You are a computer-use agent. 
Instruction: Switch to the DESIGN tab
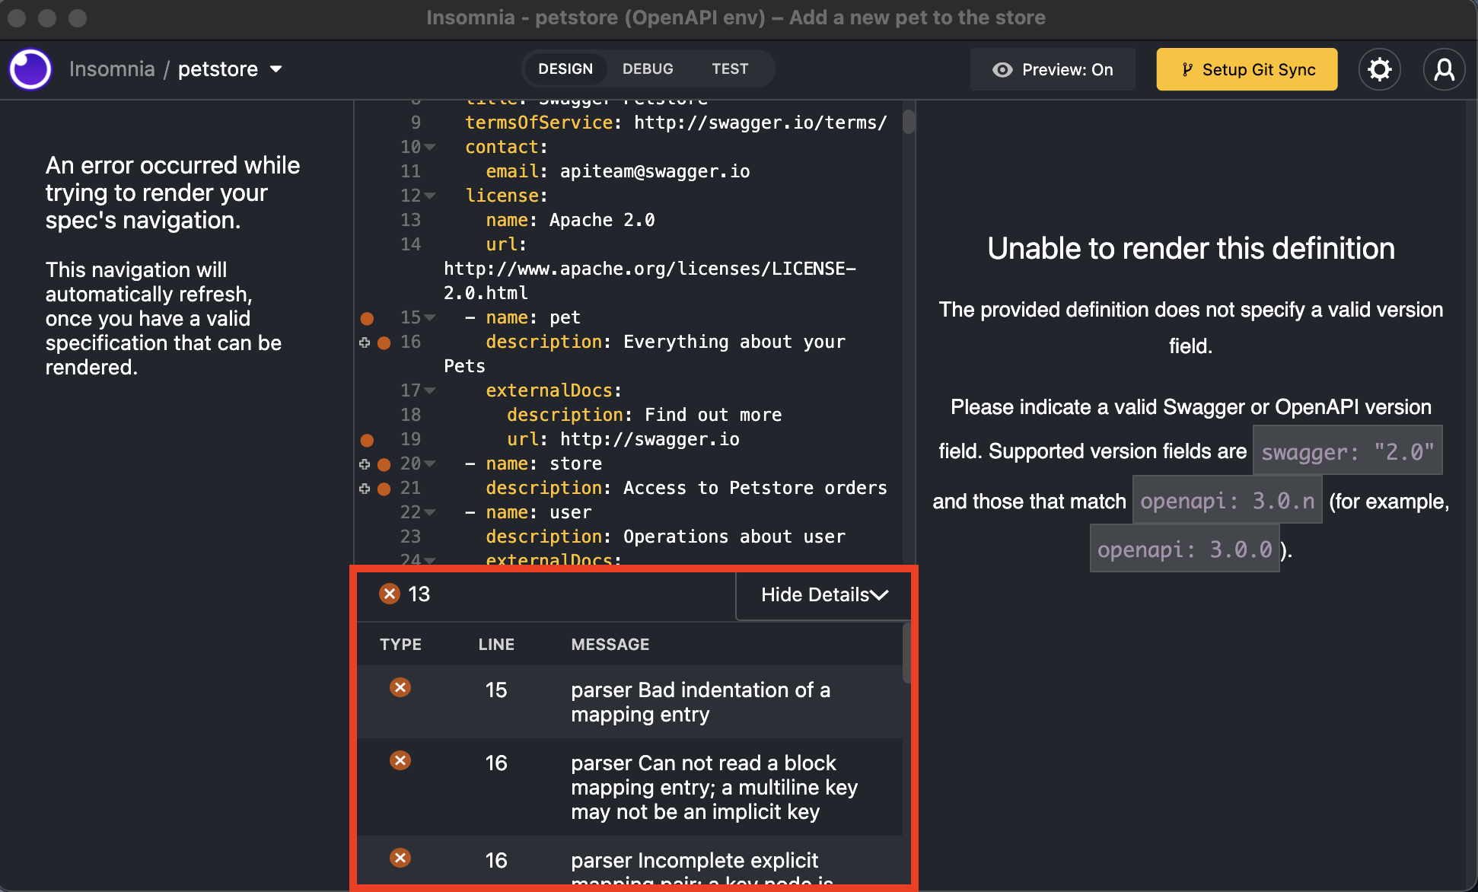click(x=565, y=69)
